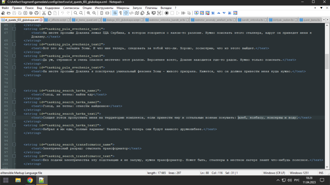This screenshot has height=185, width=330.
Task: Close the st_items_quest.xml tab
Action: (99, 20)
